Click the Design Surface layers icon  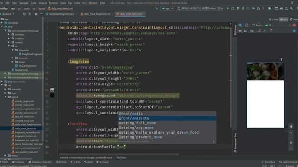[x=240, y=25]
